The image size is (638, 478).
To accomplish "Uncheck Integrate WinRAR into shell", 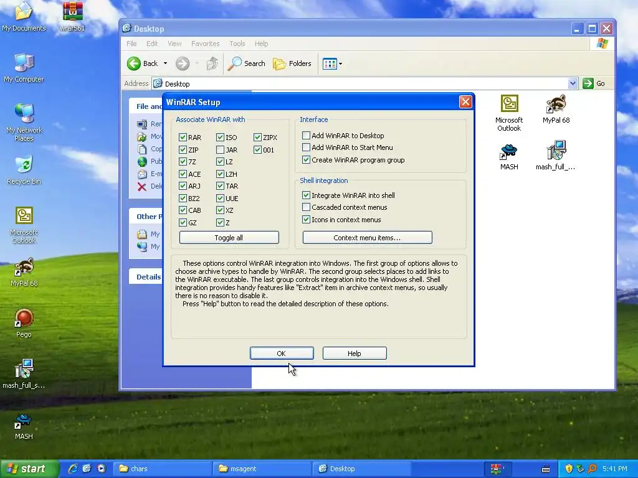I will (306, 195).
